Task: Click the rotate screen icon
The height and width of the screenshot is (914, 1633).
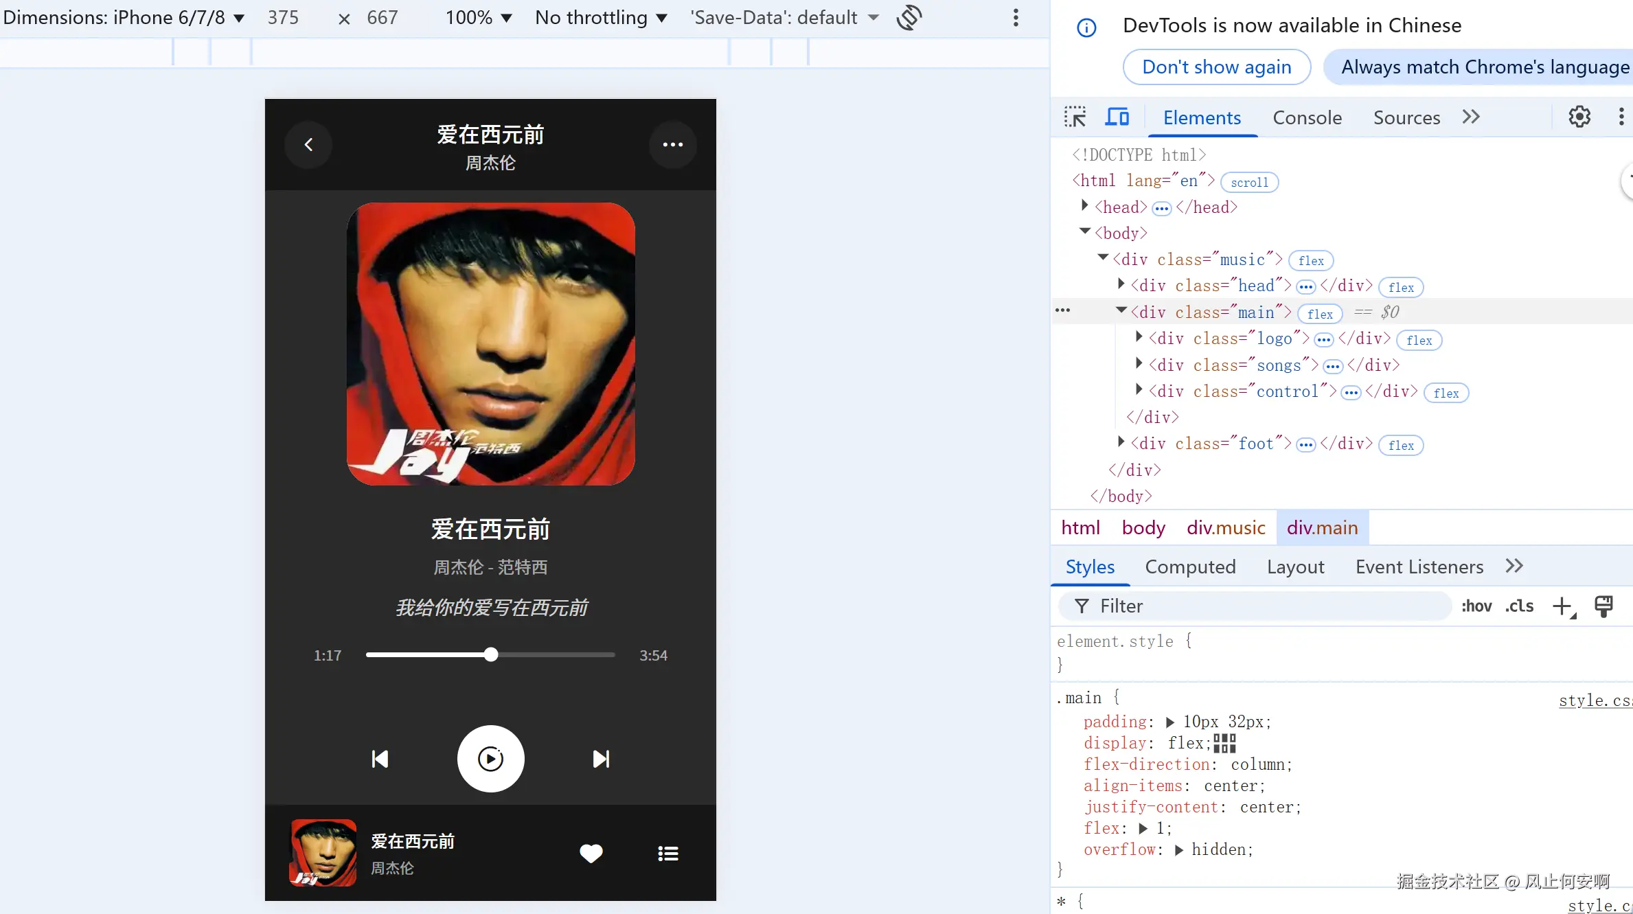Action: [x=909, y=17]
